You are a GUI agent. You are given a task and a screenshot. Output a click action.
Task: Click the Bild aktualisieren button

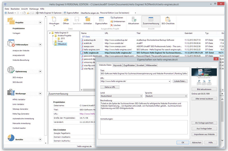(x=204, y=89)
